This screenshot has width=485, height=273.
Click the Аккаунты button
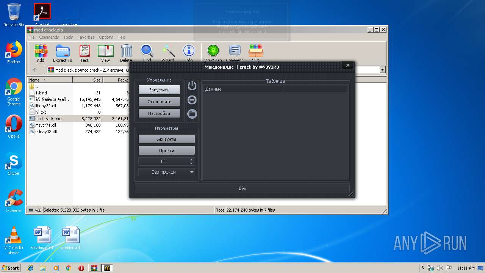point(167,139)
